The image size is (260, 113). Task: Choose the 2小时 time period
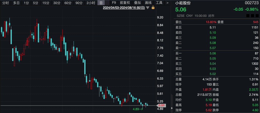coord(91,3)
